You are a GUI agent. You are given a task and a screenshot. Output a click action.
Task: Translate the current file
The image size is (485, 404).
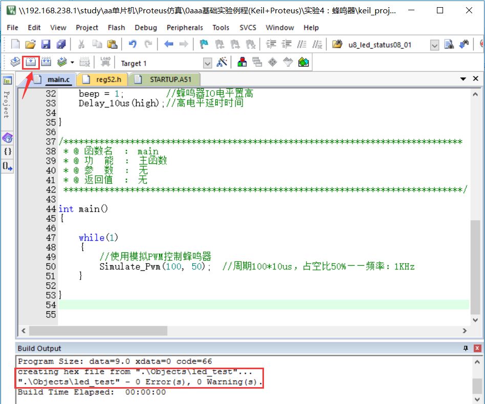point(15,62)
